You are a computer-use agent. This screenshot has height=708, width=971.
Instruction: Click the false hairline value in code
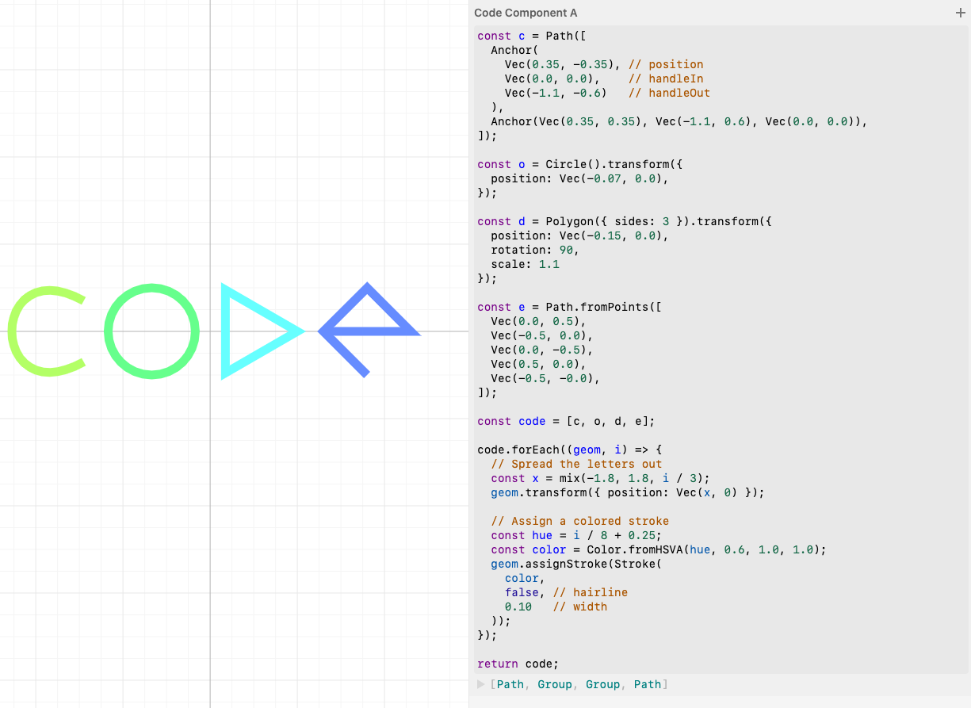(x=521, y=592)
